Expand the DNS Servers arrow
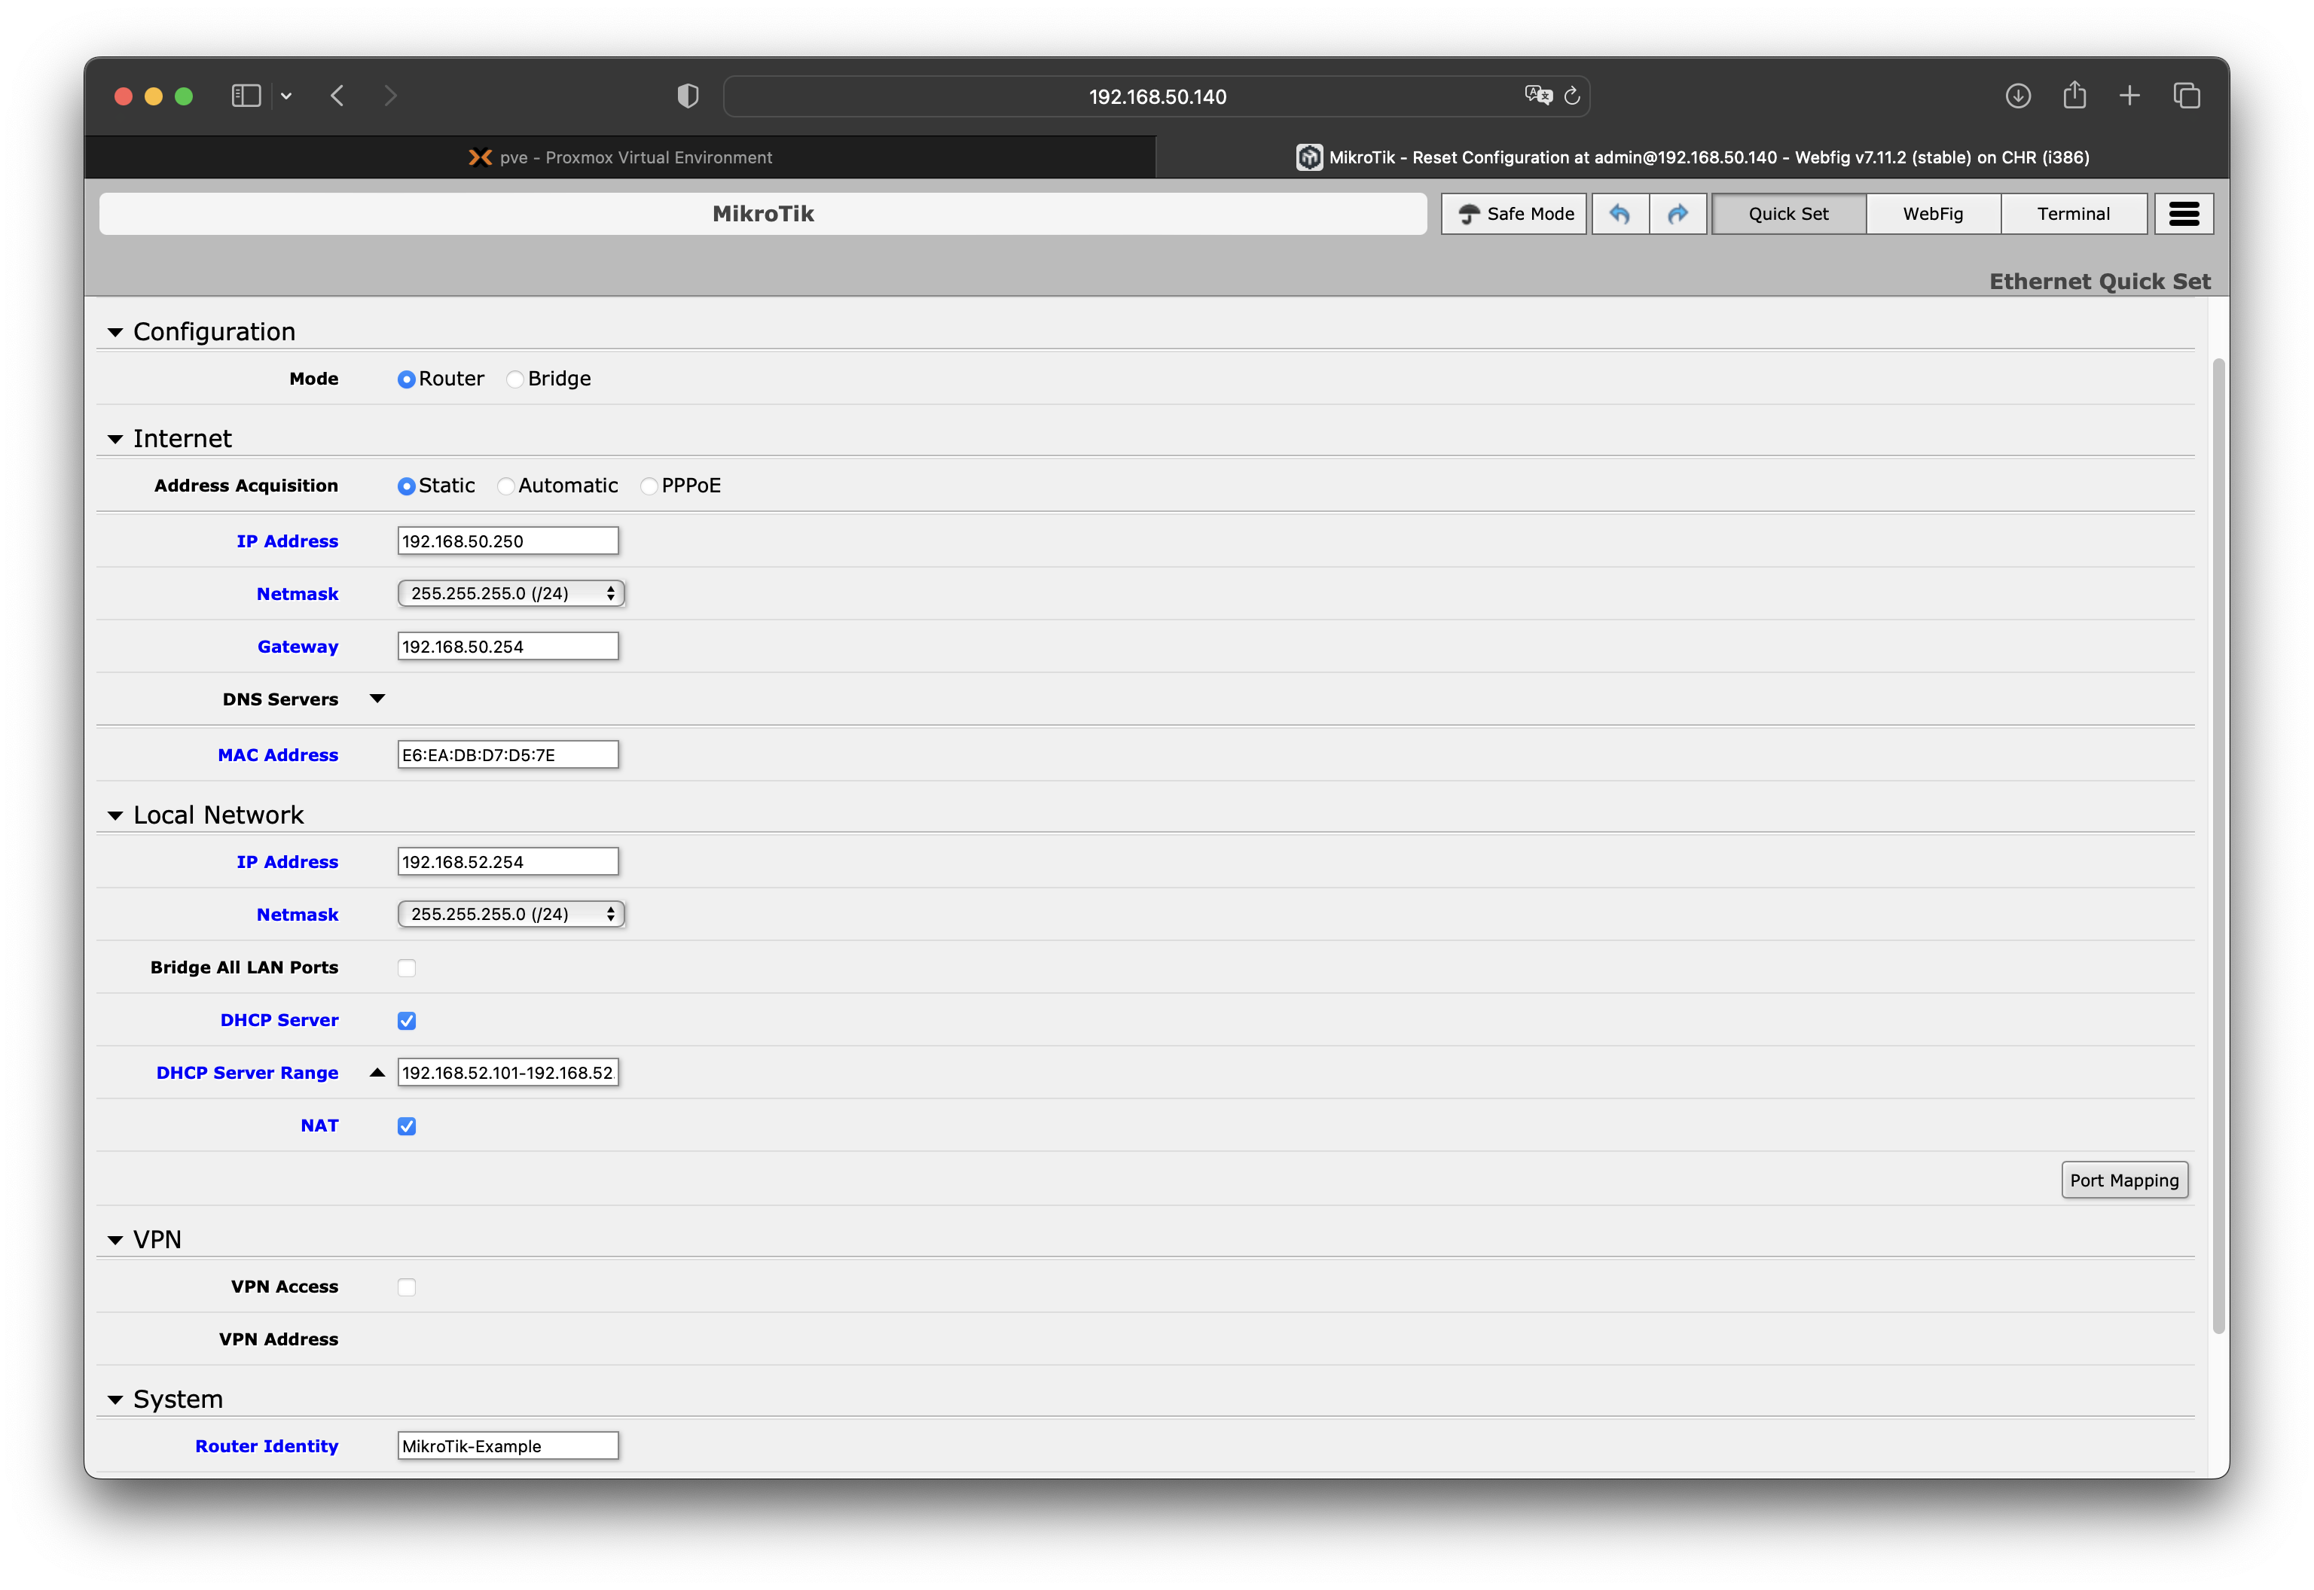The image size is (2314, 1590). click(x=377, y=699)
